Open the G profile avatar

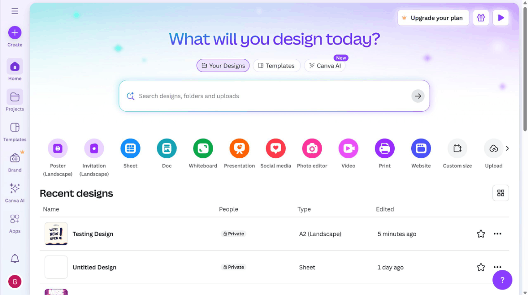15,281
